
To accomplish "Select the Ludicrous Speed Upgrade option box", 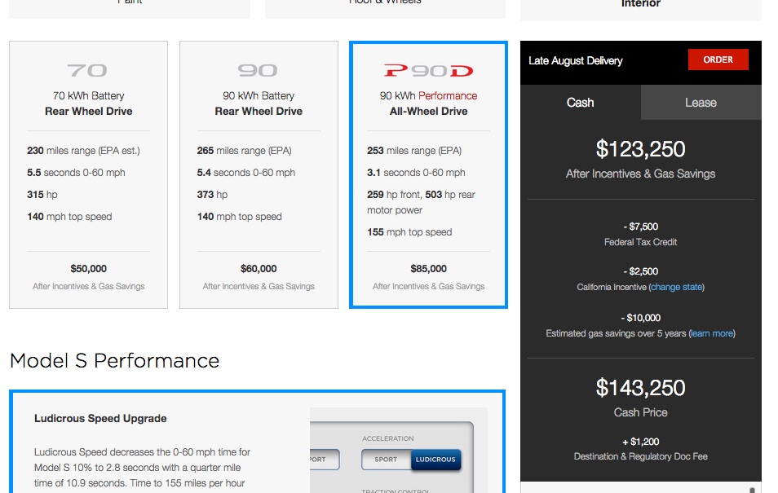I will [x=257, y=442].
